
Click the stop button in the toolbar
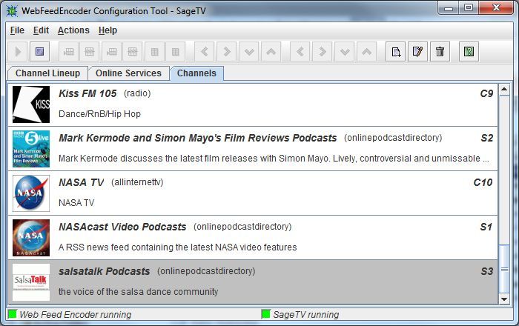(41, 52)
